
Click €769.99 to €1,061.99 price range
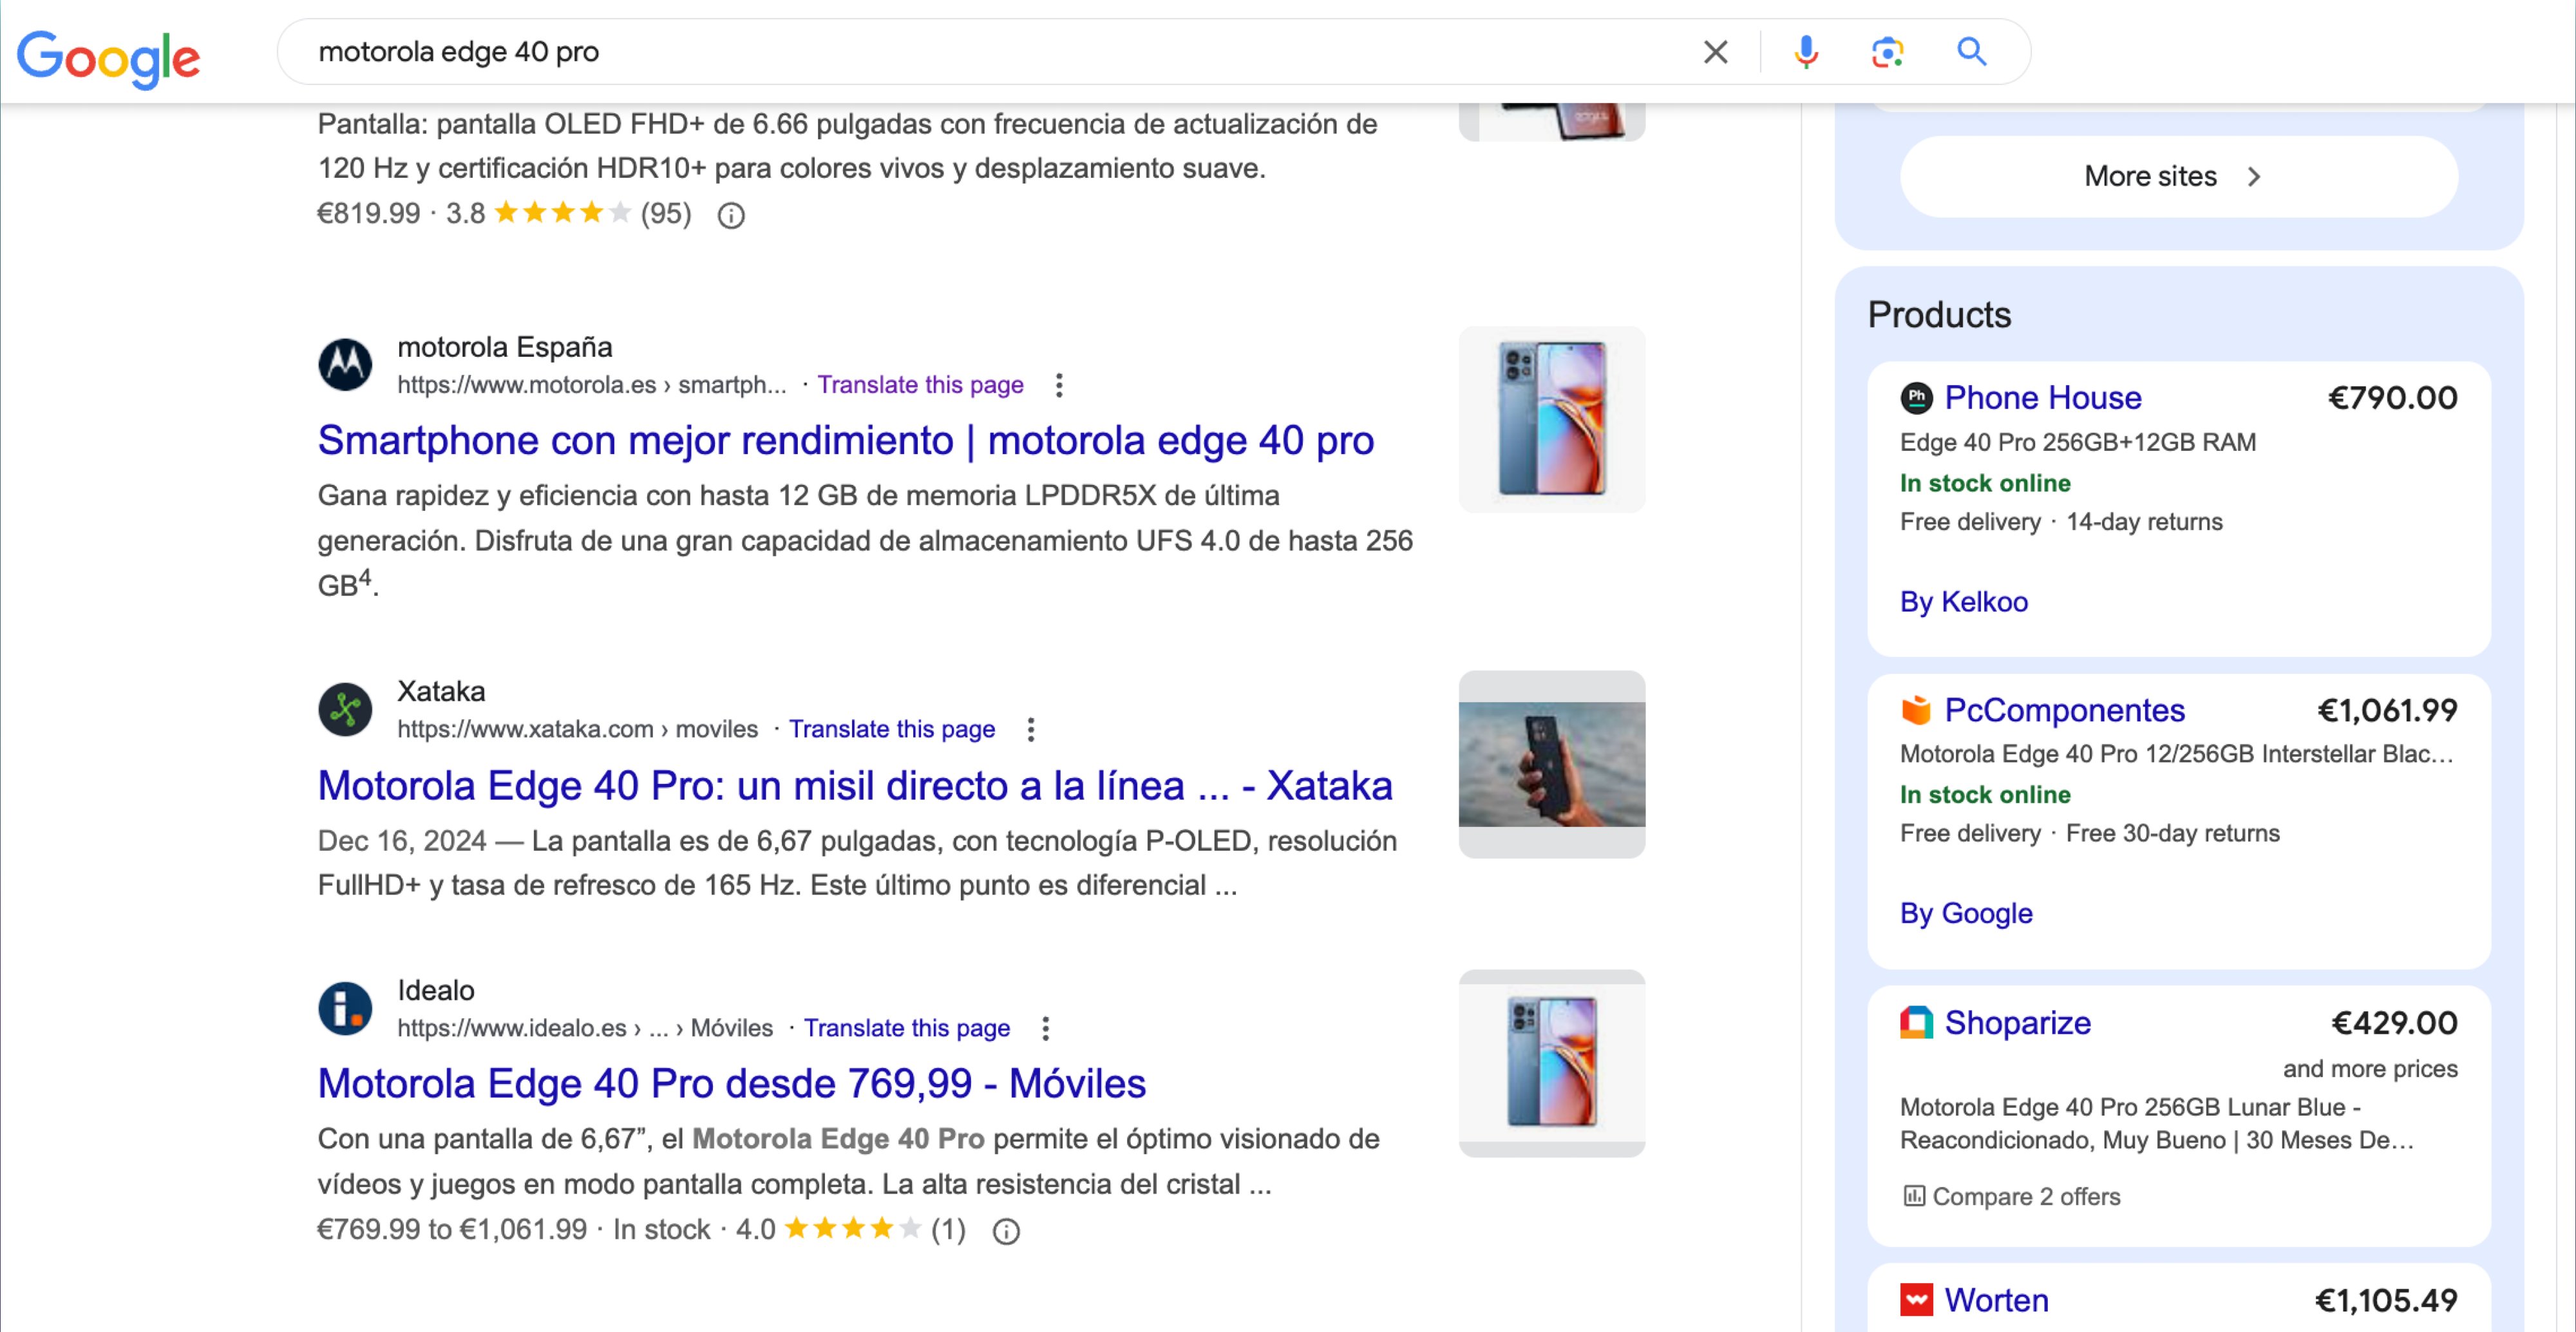coord(452,1229)
